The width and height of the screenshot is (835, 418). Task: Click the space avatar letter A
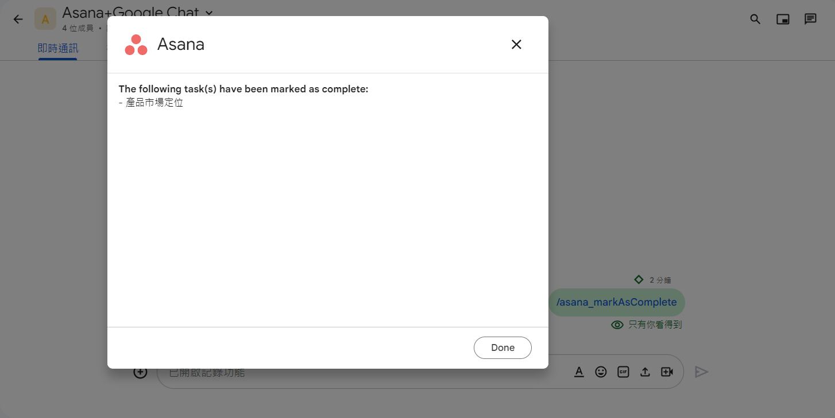45,19
